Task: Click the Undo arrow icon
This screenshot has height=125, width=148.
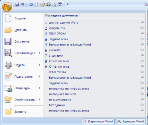Action: [23, 5]
